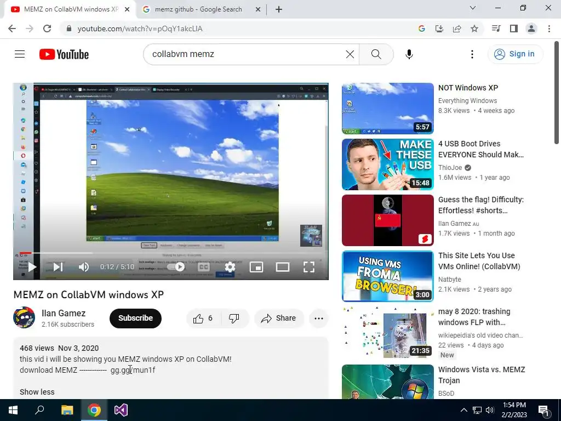Image resolution: width=561 pixels, height=421 pixels.
Task: Switch to theater mode
Action: coord(283,267)
